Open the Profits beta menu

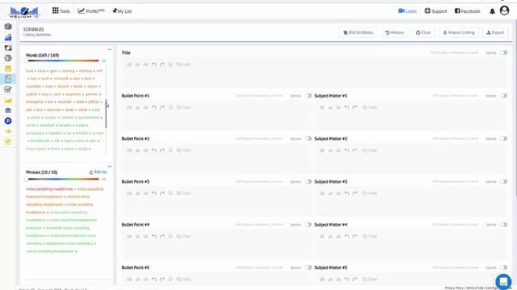coord(91,11)
